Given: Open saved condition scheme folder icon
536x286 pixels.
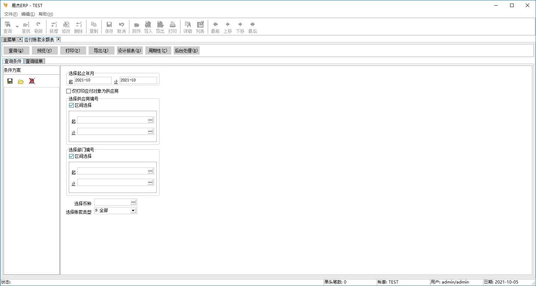Looking at the screenshot, I should (x=21, y=81).
